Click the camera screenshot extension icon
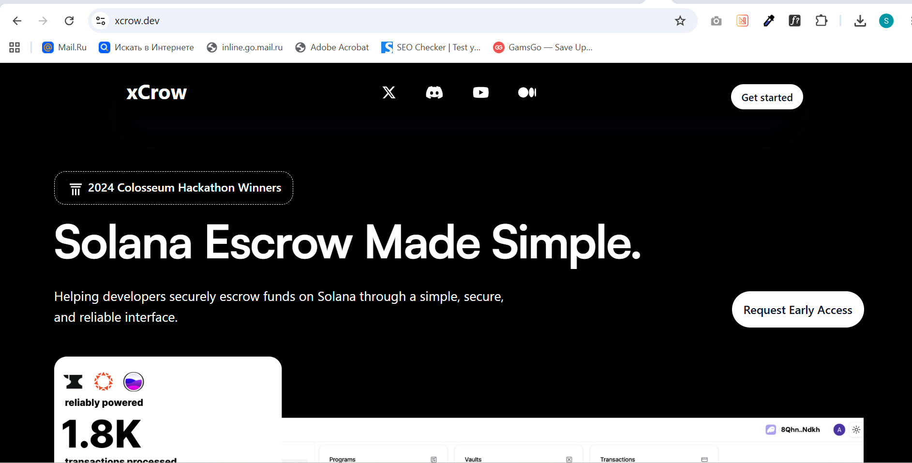This screenshot has width=912, height=463. [716, 21]
